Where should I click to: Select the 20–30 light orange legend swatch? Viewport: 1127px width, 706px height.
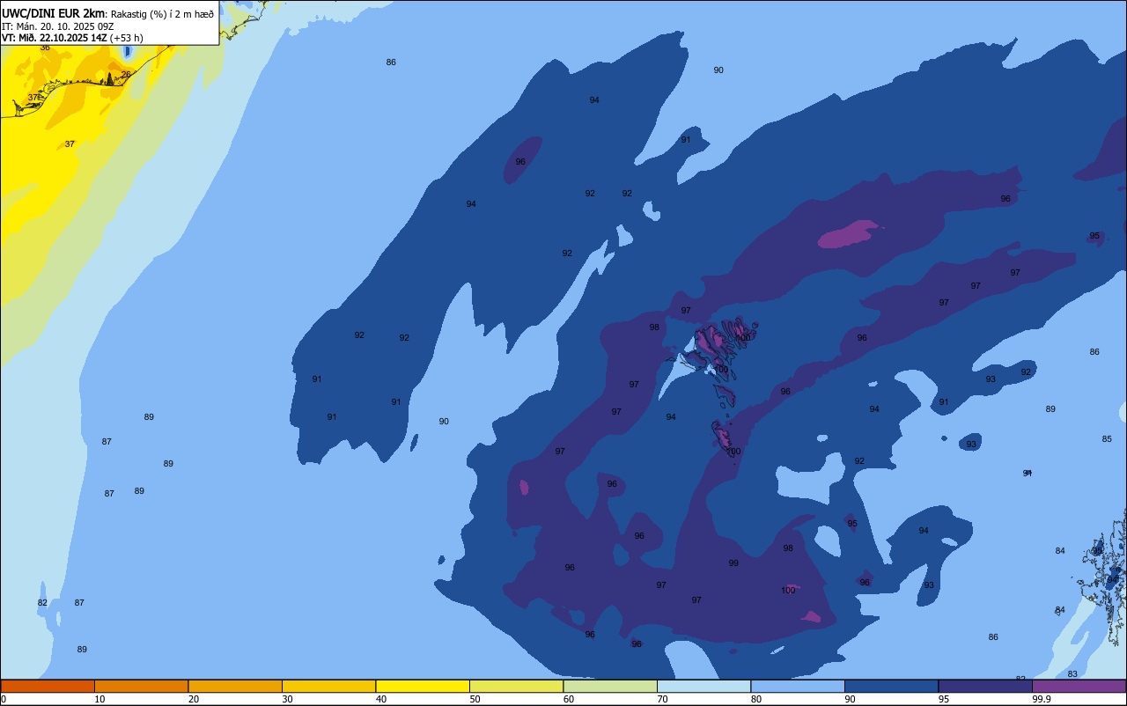tap(235, 686)
